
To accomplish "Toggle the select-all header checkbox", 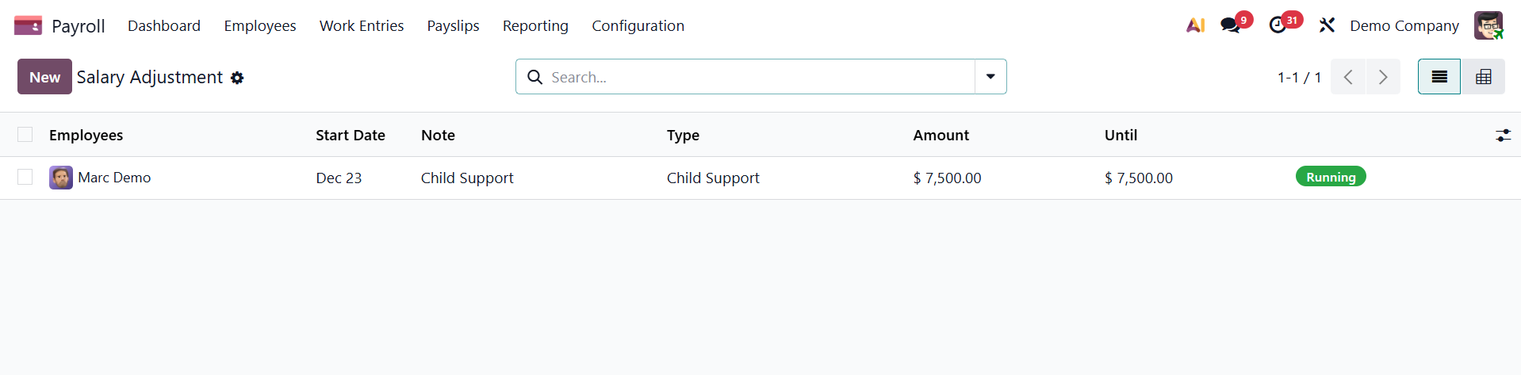I will pyautogui.click(x=25, y=135).
